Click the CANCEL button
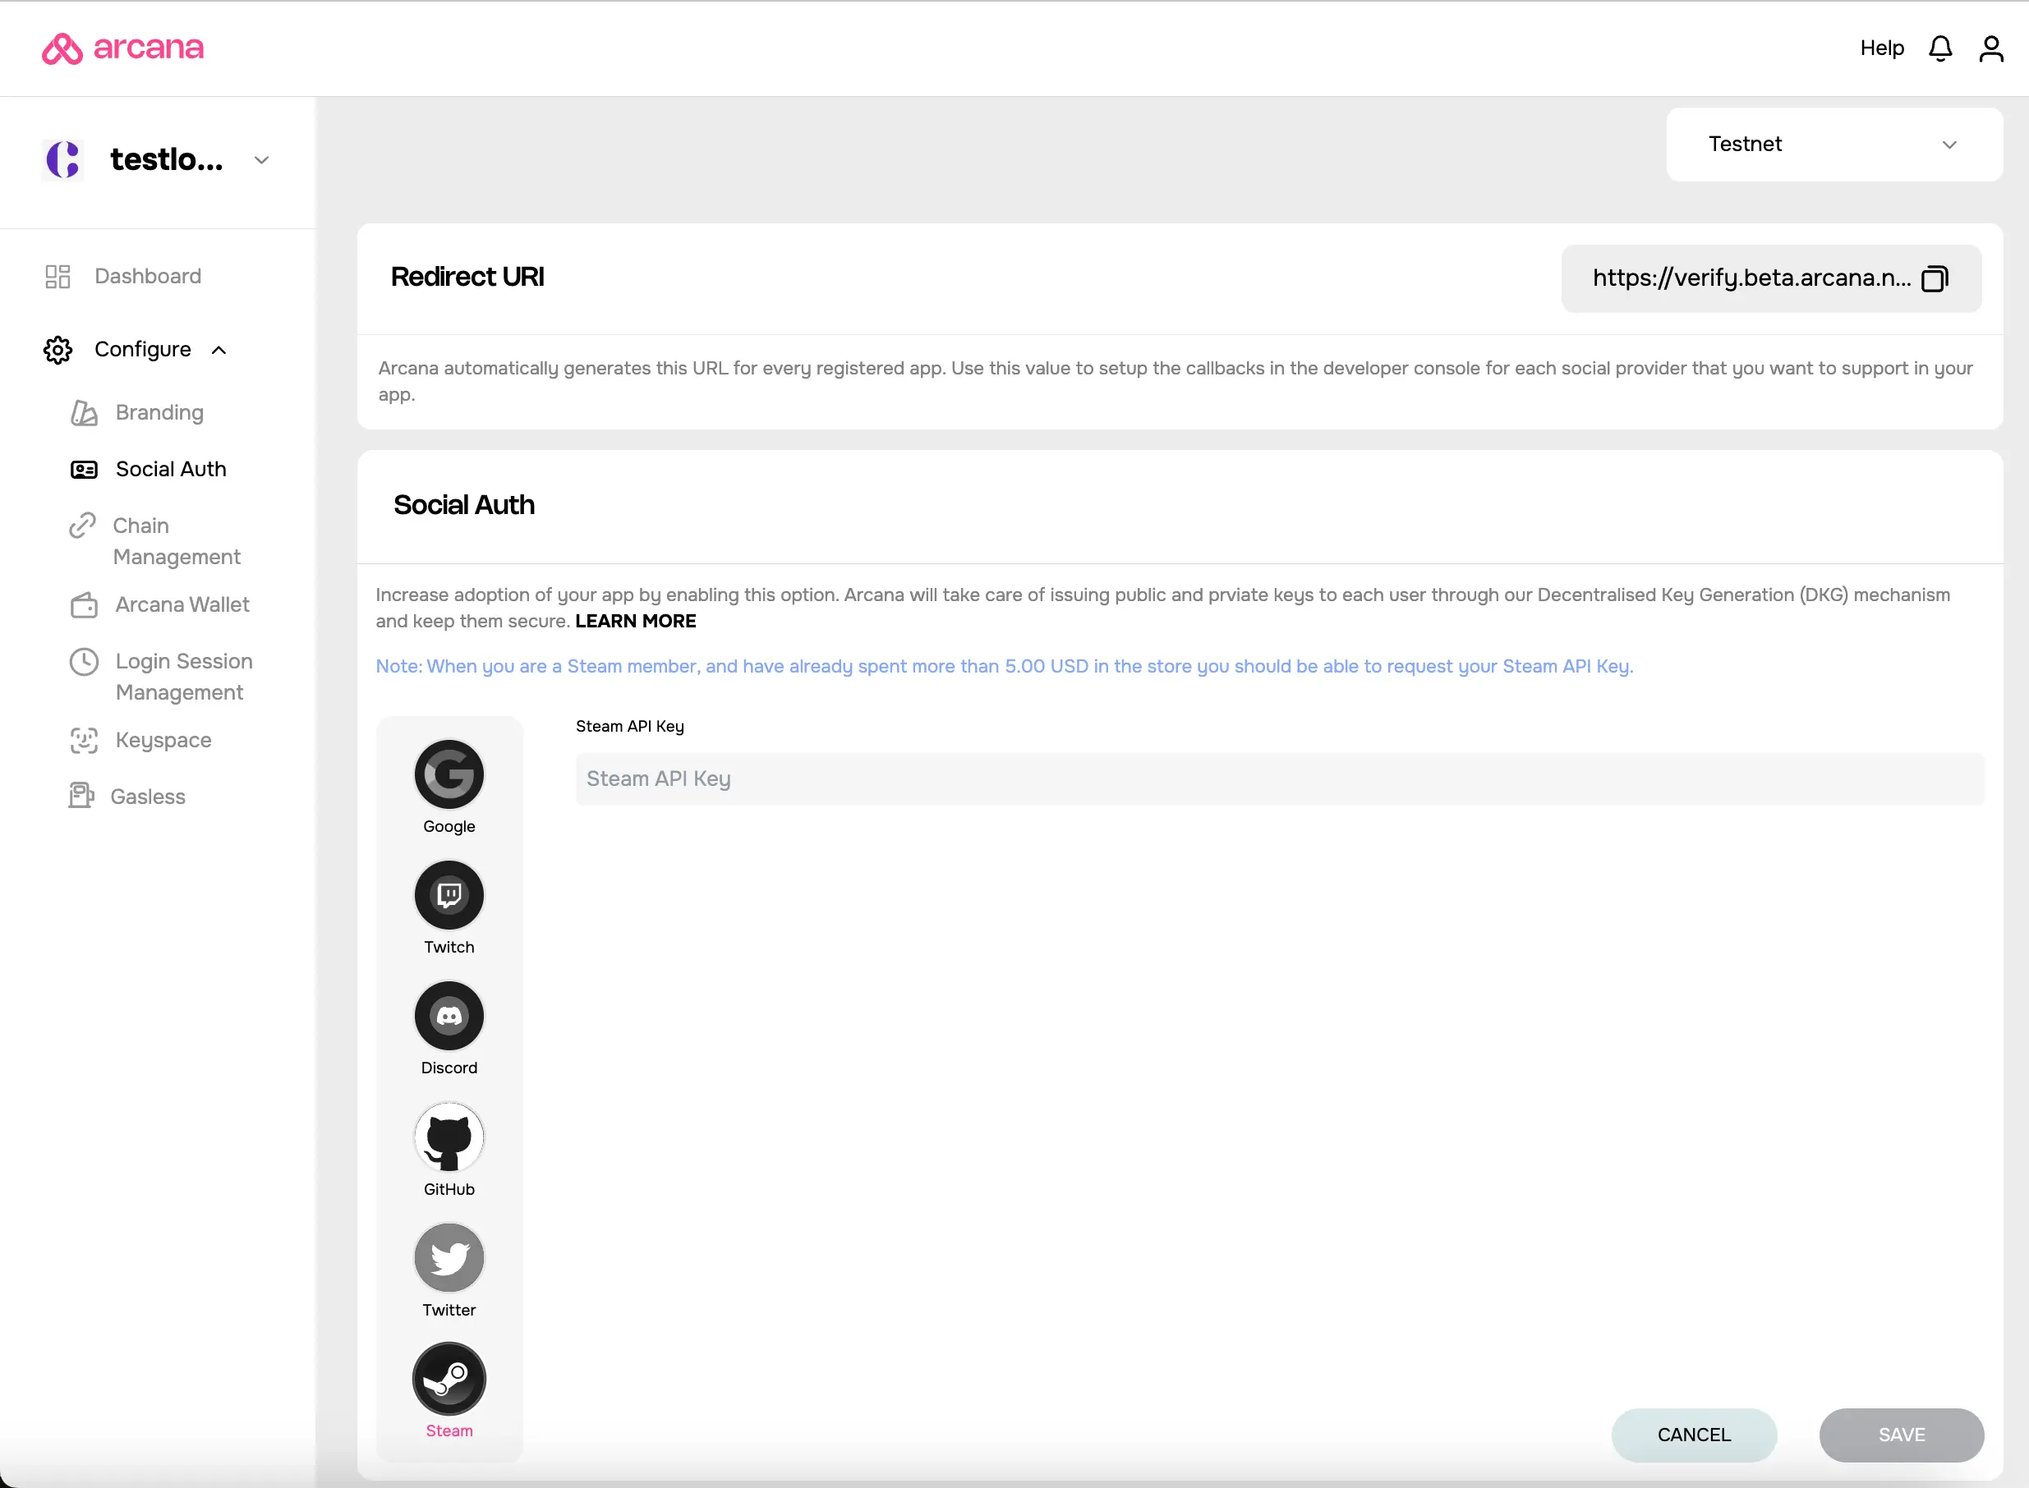2029x1488 pixels. (x=1694, y=1435)
